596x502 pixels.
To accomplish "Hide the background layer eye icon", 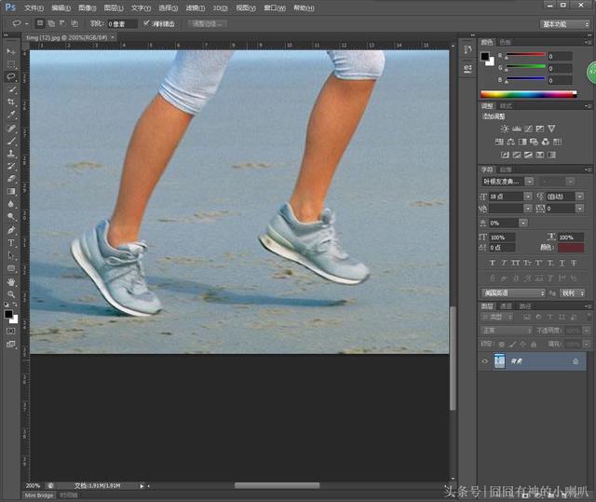I will coord(484,361).
